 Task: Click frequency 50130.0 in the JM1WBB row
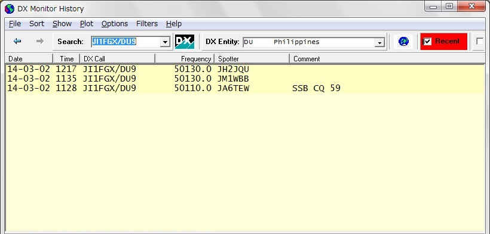click(193, 79)
